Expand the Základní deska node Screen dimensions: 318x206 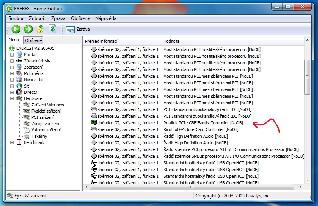(x=12, y=61)
